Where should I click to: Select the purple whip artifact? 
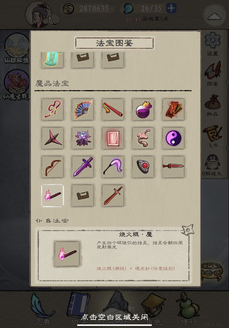[52, 109]
